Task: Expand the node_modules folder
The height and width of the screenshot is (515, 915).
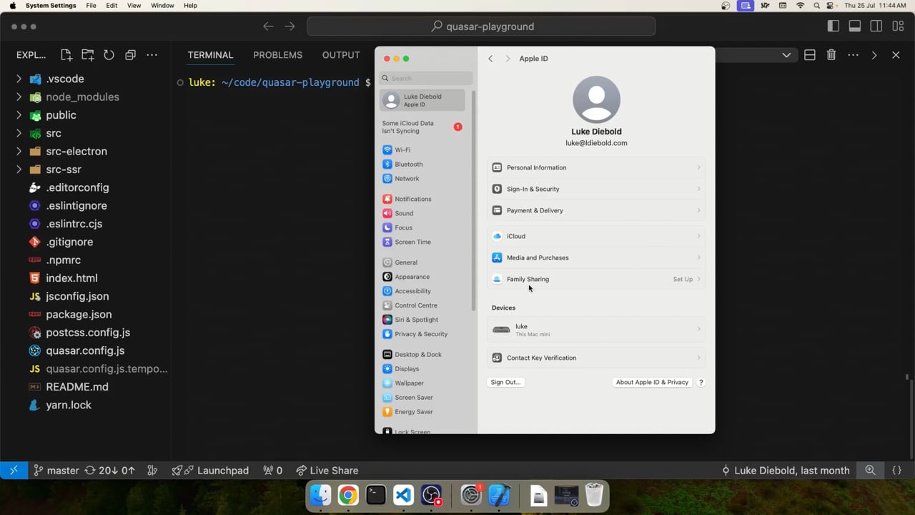Action: (x=82, y=97)
